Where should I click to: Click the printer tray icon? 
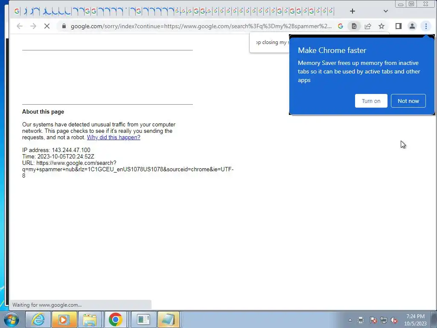pyautogui.click(x=361, y=320)
